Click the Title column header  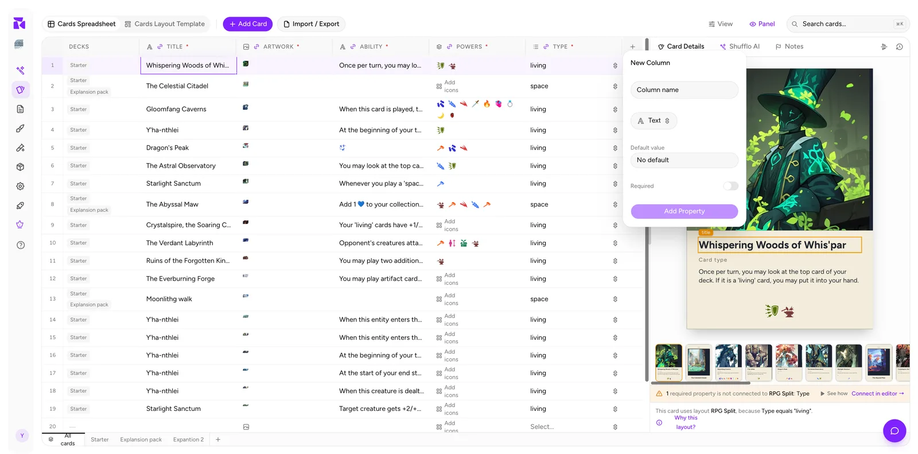tap(188, 46)
